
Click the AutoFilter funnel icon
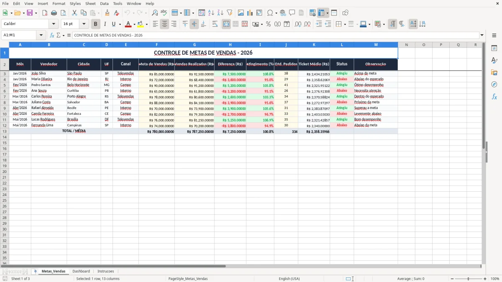coord(230,13)
